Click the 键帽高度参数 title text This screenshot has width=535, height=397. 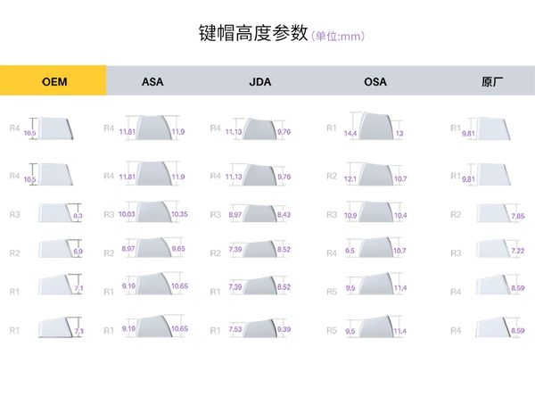(253, 34)
